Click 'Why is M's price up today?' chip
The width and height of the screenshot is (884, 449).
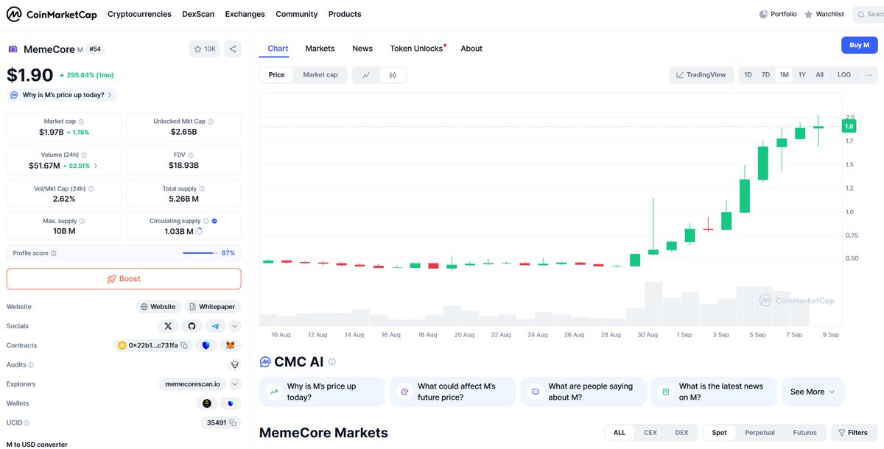[x=62, y=95]
